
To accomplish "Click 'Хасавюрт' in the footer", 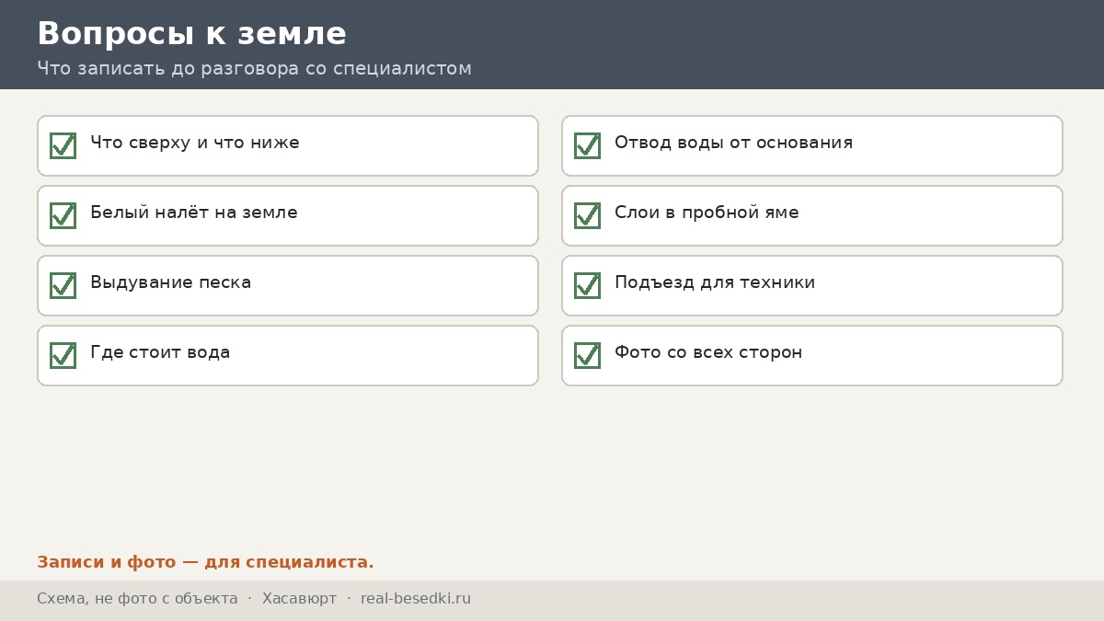I will coord(299,599).
